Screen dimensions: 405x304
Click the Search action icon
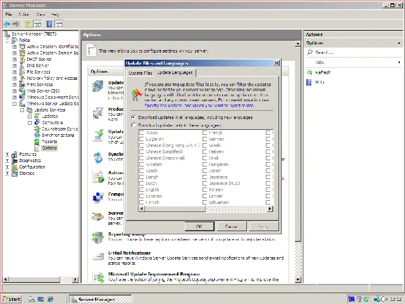309,52
